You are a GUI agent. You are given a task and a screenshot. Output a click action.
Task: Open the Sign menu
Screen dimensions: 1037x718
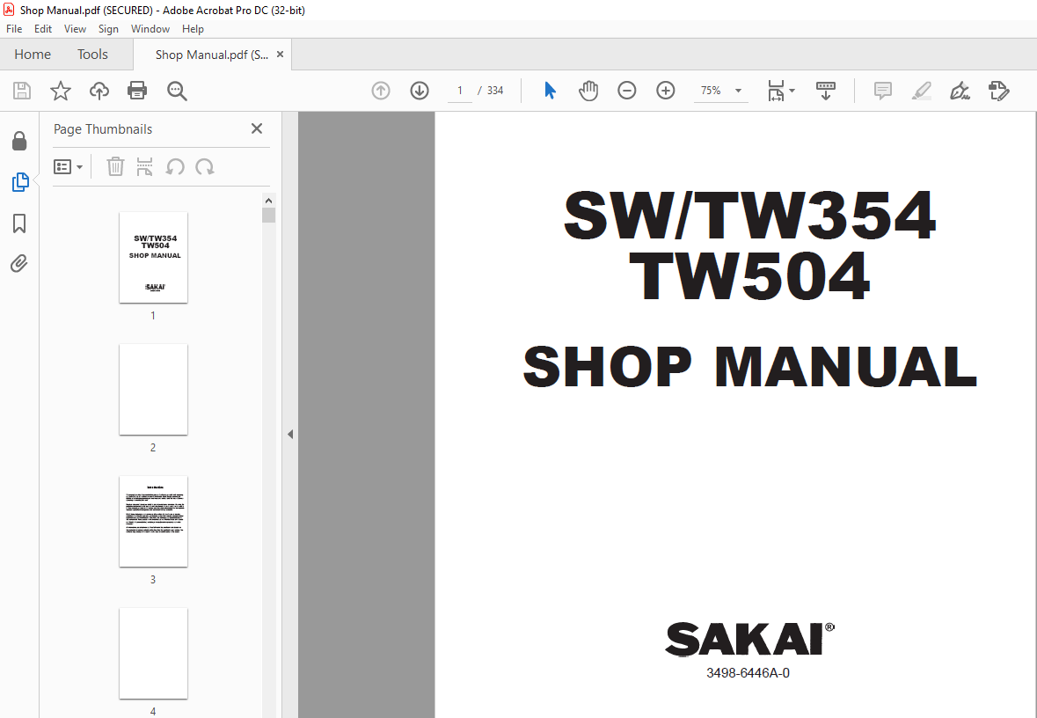[108, 29]
